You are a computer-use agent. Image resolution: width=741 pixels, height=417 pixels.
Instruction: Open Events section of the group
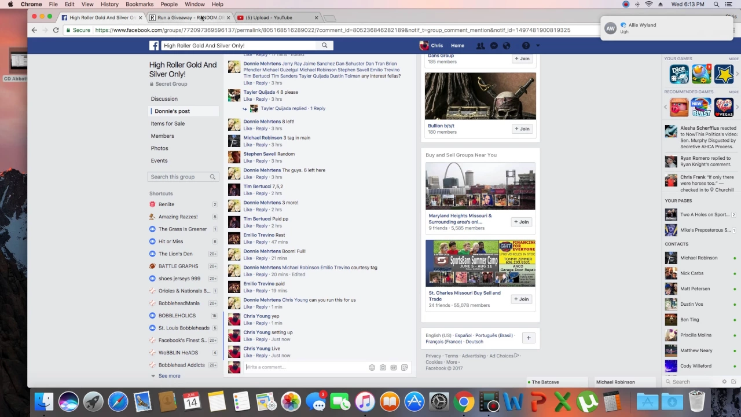pyautogui.click(x=159, y=161)
